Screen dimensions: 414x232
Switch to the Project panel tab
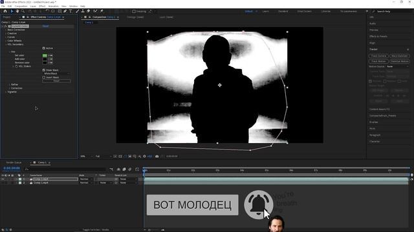(6, 17)
